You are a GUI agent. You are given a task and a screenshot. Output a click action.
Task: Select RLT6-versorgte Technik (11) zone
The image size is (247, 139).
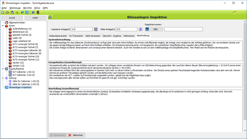tap(26, 60)
